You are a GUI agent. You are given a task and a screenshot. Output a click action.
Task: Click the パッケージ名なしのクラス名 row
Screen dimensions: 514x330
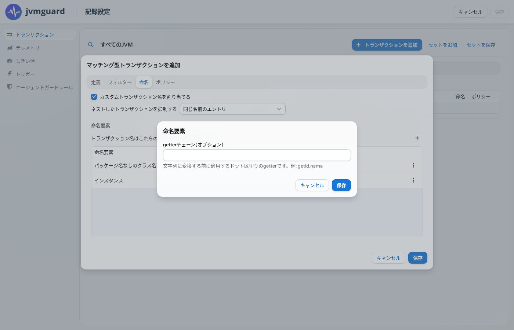pos(257,165)
